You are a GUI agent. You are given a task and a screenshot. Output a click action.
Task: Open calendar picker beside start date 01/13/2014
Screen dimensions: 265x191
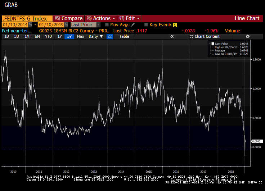point(30,25)
